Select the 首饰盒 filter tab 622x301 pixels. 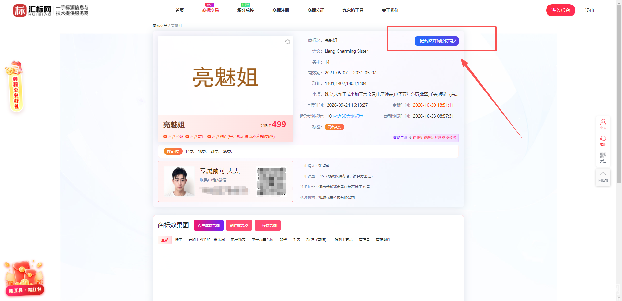point(364,240)
